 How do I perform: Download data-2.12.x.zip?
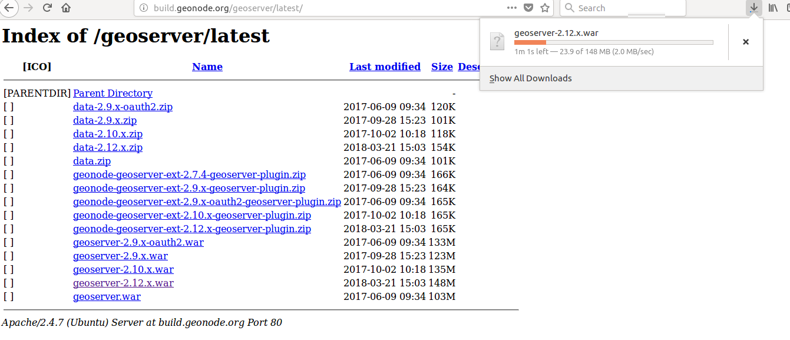[x=108, y=147]
